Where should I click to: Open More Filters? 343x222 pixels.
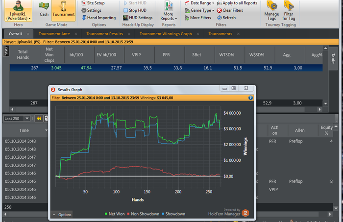(x=198, y=18)
